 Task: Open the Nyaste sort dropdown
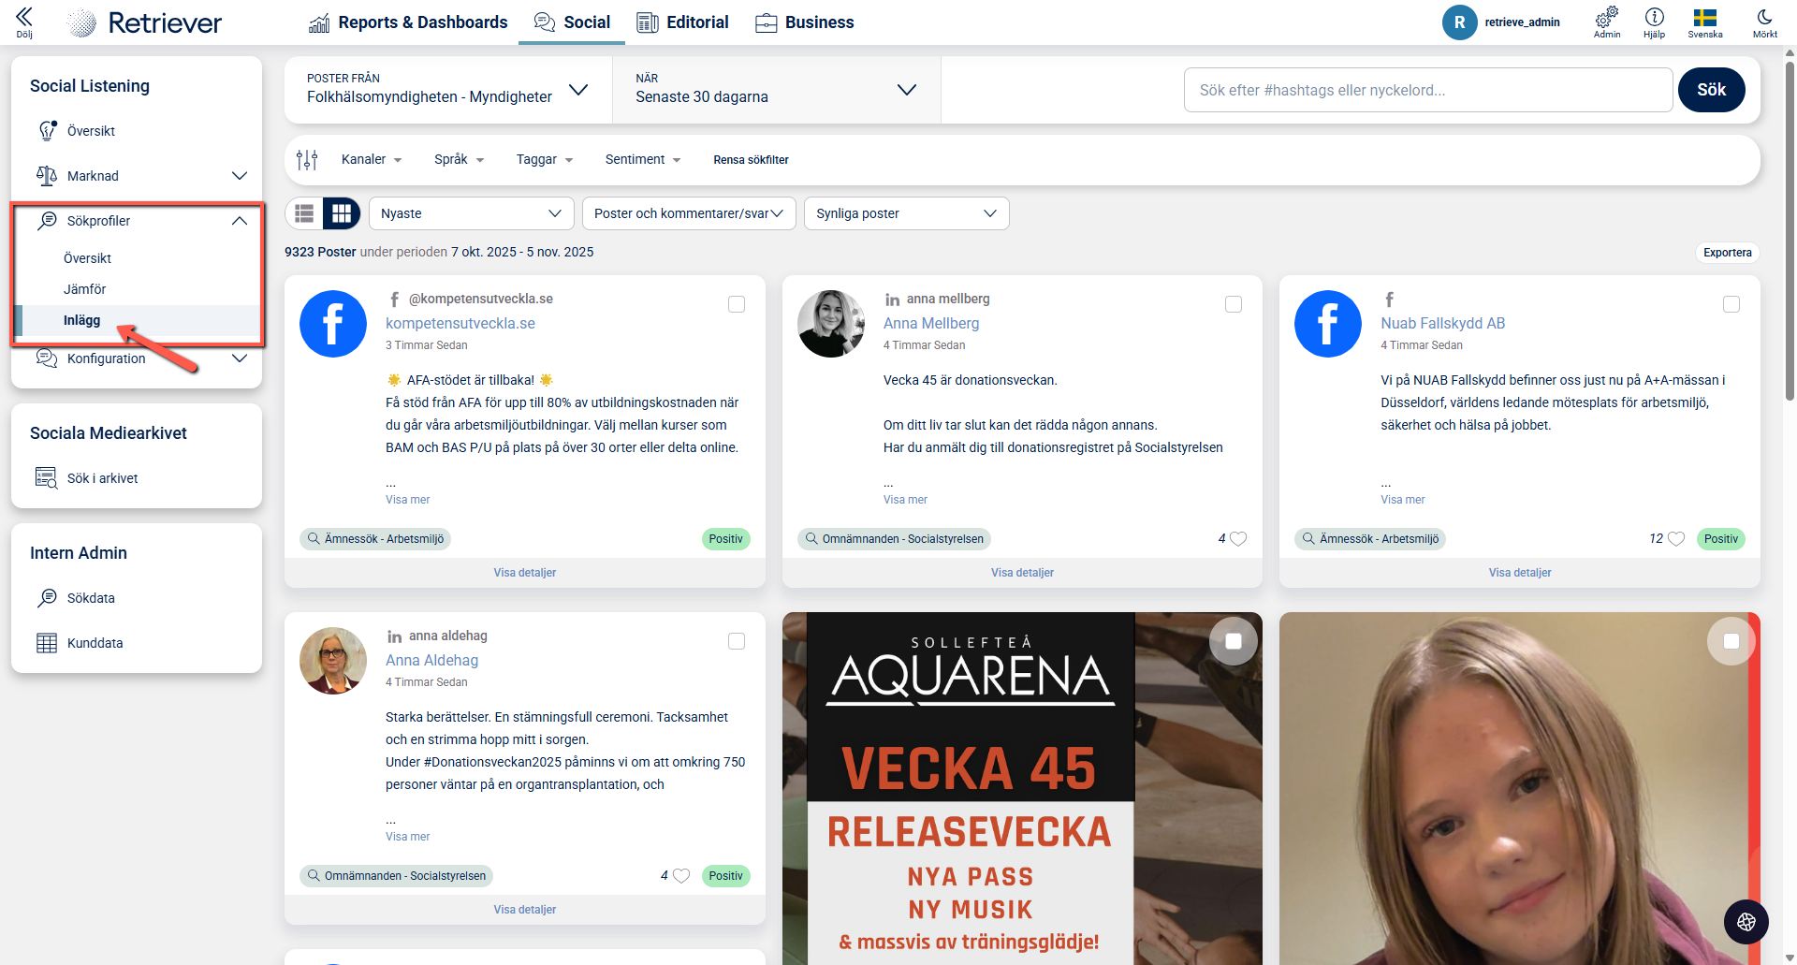(472, 213)
